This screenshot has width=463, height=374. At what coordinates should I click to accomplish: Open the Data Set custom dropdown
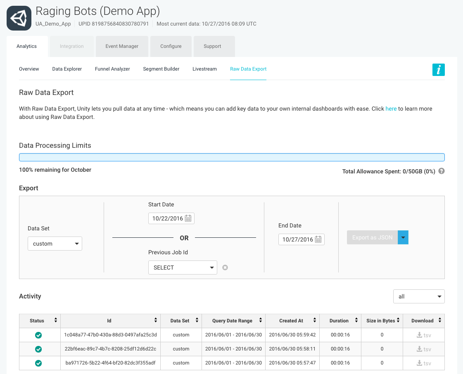click(x=55, y=244)
